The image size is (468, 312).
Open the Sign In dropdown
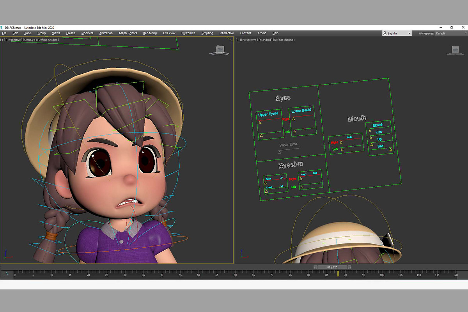397,33
